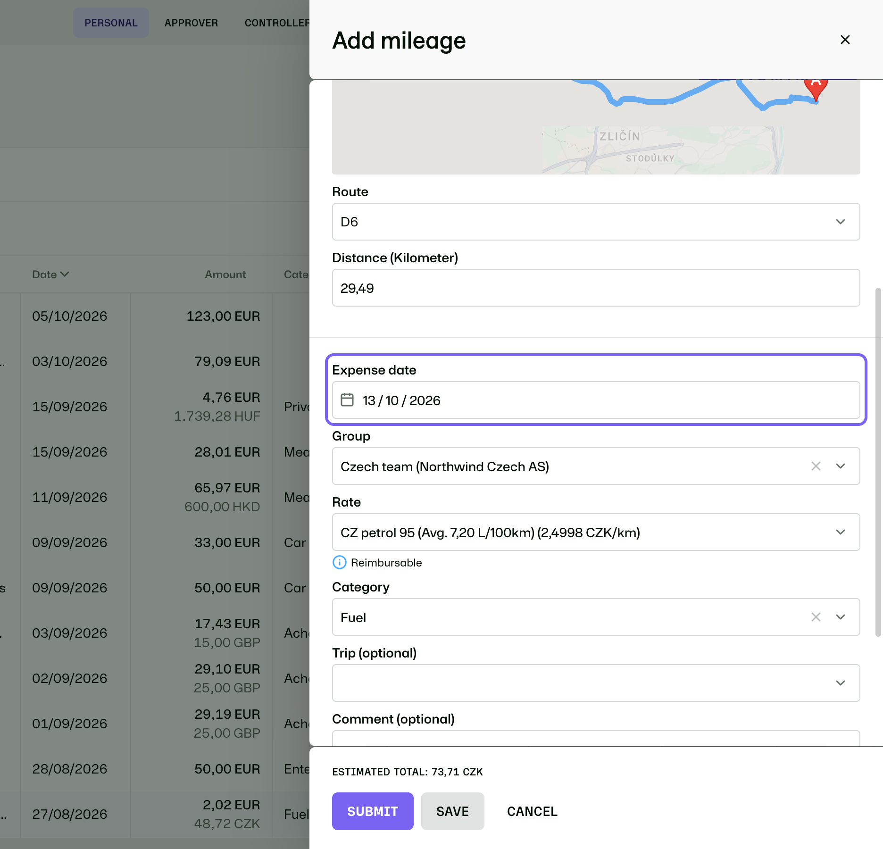Viewport: 883px width, 849px height.
Task: Sort by Date column header
Action: (50, 275)
